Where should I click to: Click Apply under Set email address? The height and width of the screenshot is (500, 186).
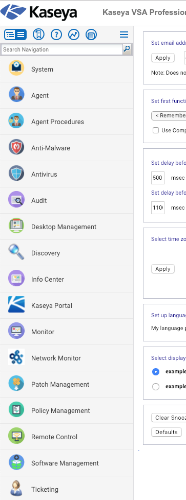[163, 58]
